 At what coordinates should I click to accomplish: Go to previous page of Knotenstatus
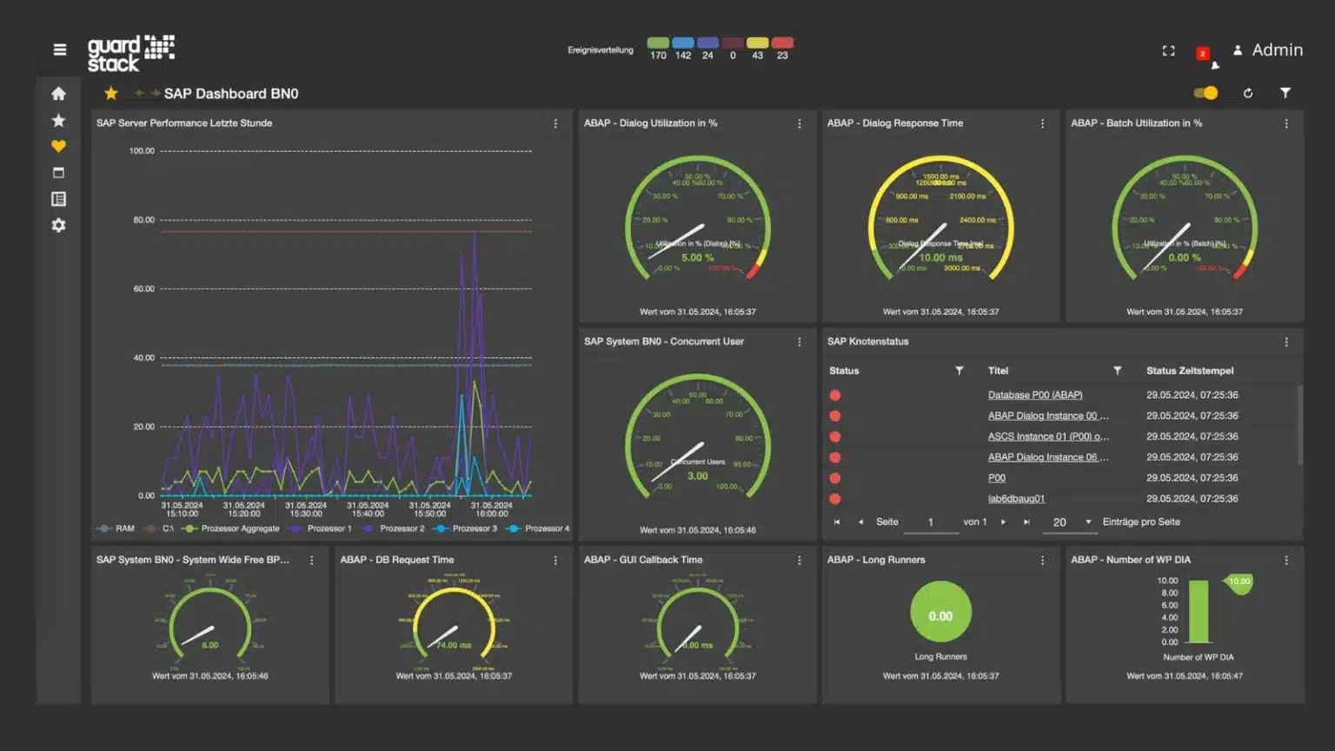860,522
